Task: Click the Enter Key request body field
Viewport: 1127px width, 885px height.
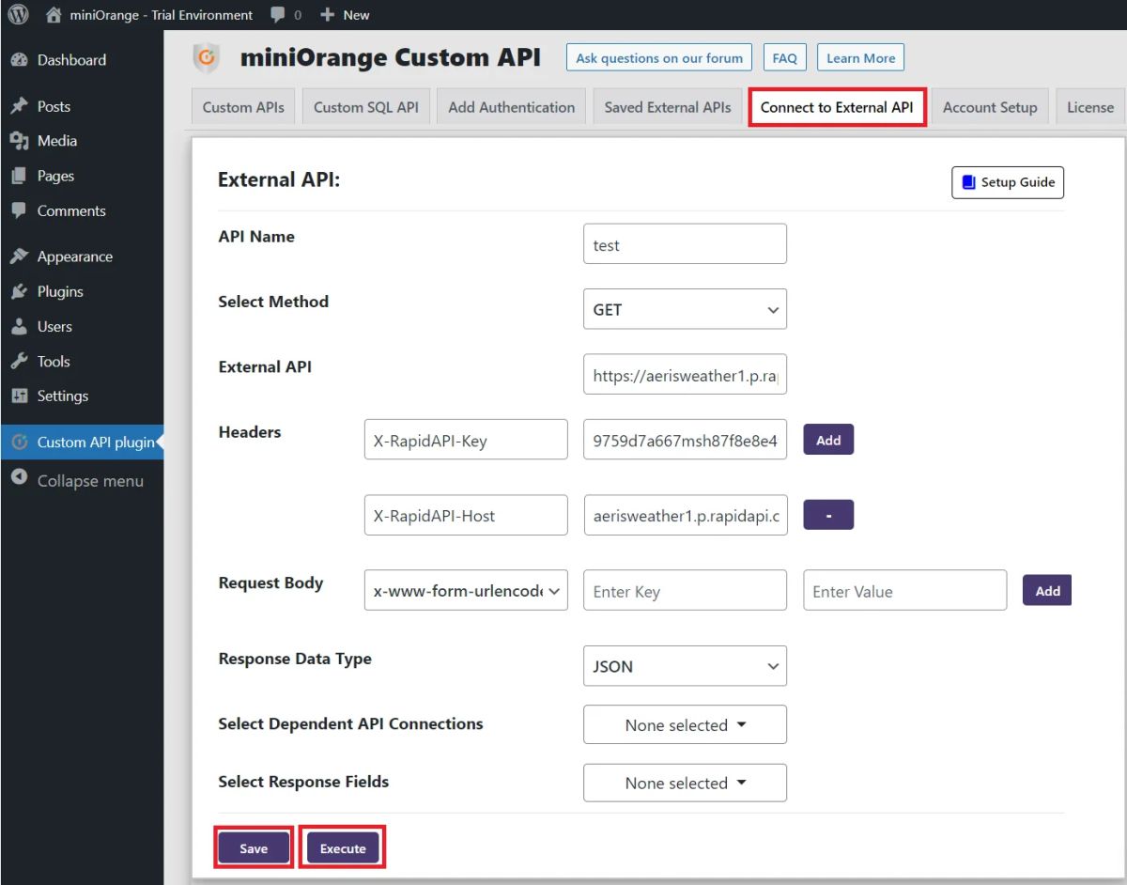Action: (x=685, y=591)
